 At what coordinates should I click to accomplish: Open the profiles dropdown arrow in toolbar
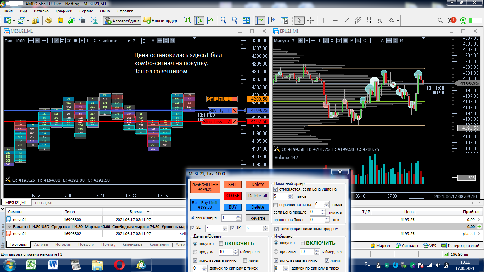[28, 20]
